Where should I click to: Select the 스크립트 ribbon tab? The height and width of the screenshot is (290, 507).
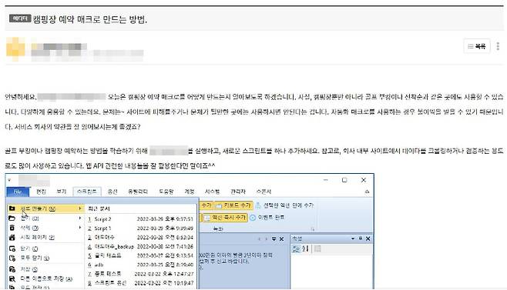point(87,192)
